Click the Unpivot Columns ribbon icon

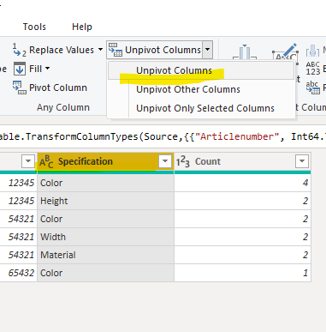click(116, 50)
